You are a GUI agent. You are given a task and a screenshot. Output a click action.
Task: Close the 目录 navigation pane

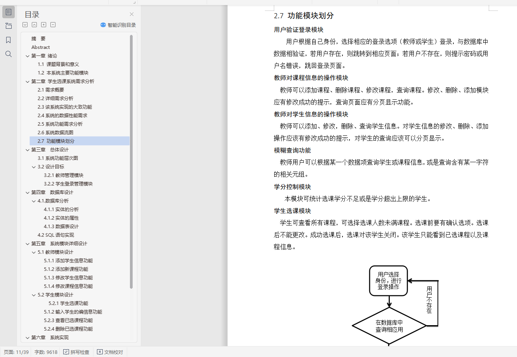click(131, 14)
